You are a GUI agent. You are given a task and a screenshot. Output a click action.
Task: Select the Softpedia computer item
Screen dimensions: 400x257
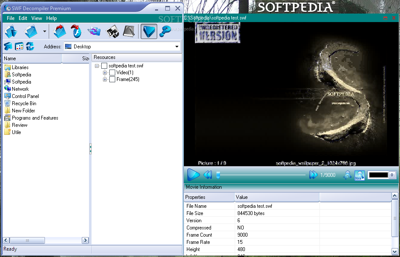18,82
